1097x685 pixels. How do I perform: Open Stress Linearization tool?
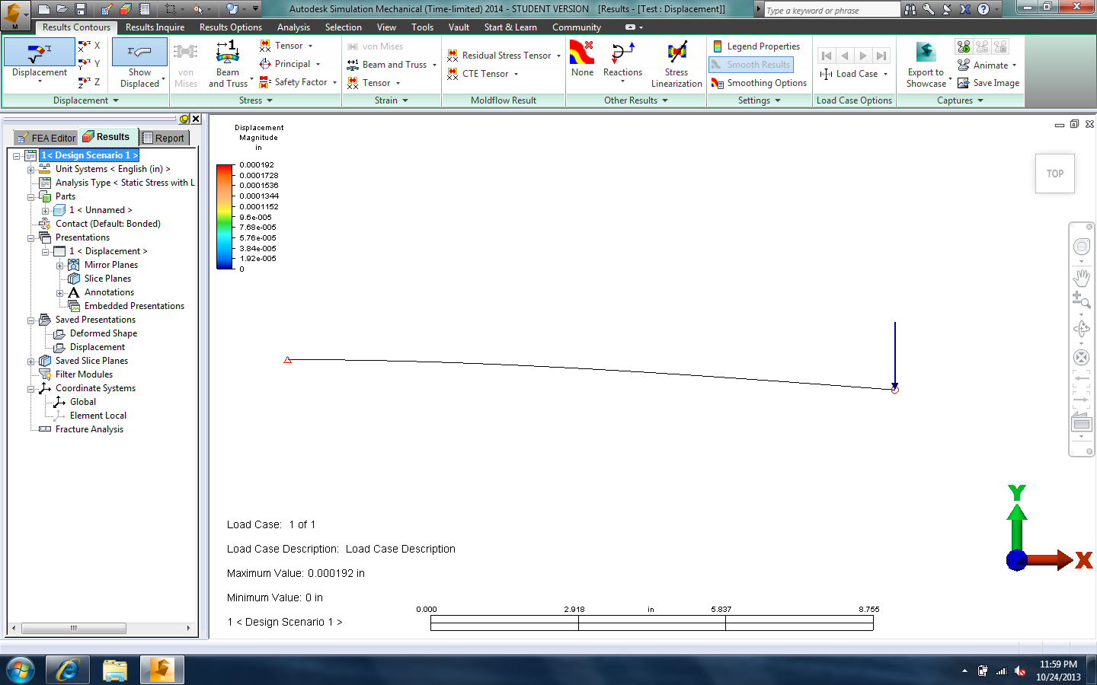click(x=676, y=65)
